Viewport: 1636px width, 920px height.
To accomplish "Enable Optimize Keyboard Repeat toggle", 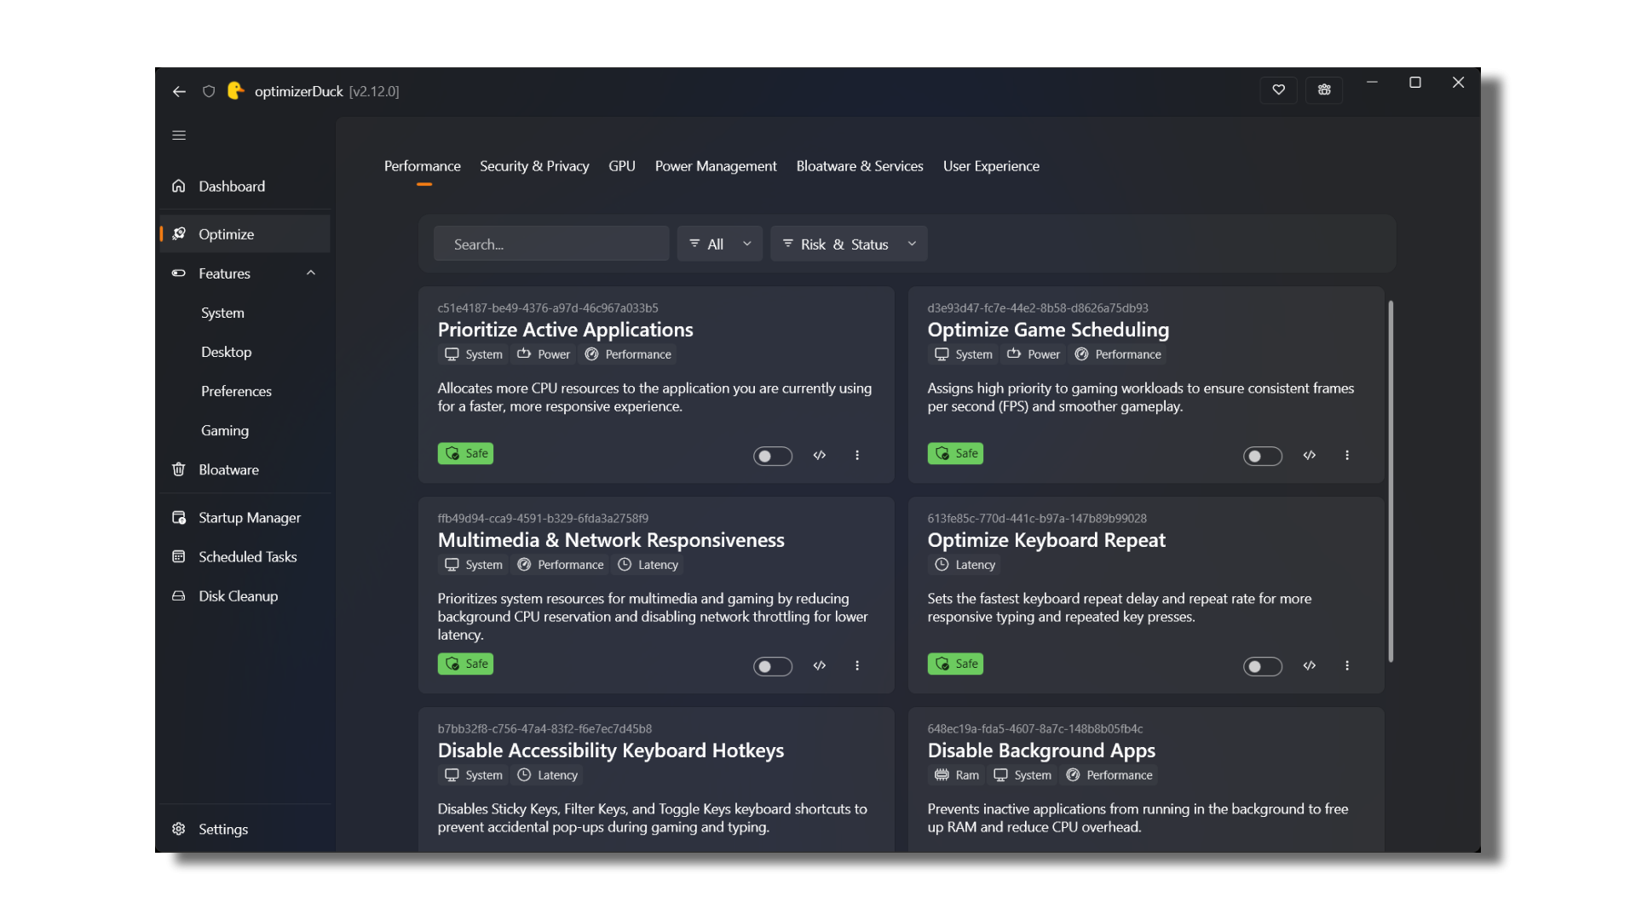I will point(1263,666).
